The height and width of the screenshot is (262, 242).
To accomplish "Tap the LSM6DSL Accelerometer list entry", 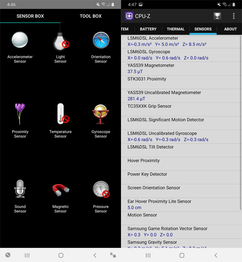I will 181,42.
